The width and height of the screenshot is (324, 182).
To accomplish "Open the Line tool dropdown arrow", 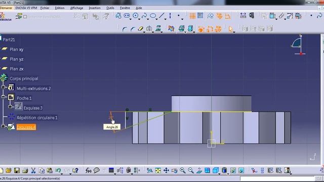I will (x=166, y=19).
